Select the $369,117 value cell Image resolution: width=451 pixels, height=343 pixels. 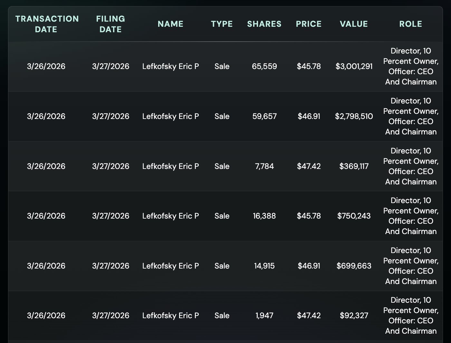(x=354, y=166)
